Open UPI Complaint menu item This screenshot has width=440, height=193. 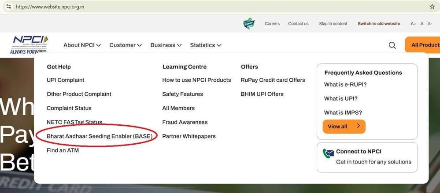(65, 80)
